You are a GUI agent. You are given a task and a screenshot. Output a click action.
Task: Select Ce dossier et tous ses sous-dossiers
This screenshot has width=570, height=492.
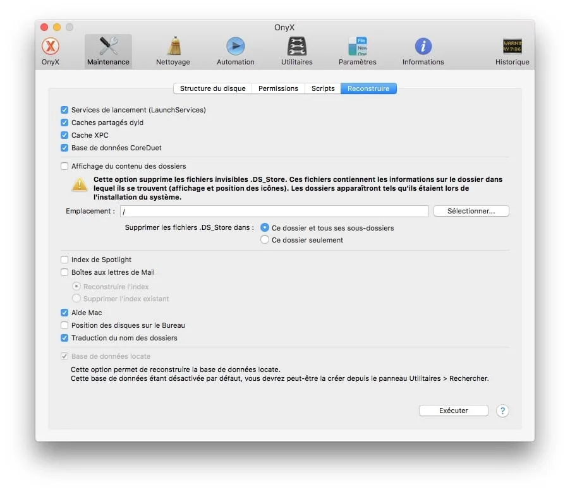265,227
